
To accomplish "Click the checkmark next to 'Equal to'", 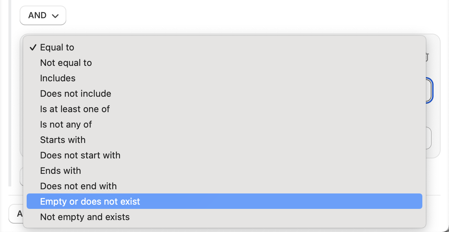I will [33, 47].
